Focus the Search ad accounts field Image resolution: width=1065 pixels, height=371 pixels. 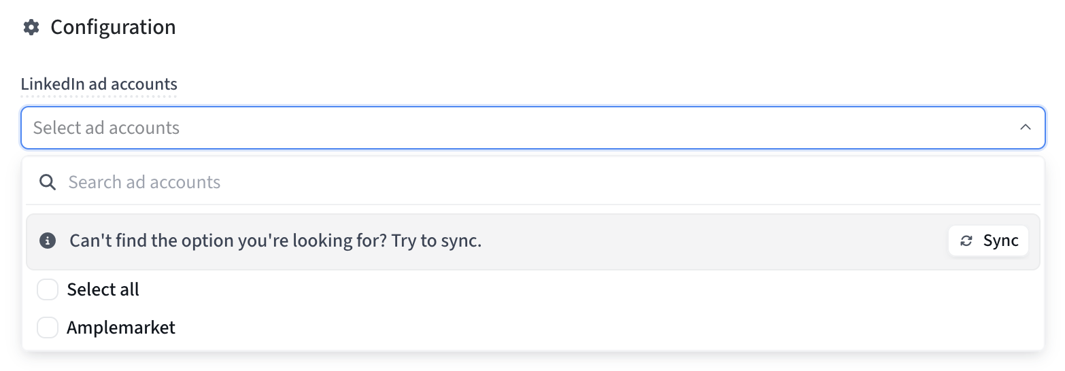[x=544, y=182]
